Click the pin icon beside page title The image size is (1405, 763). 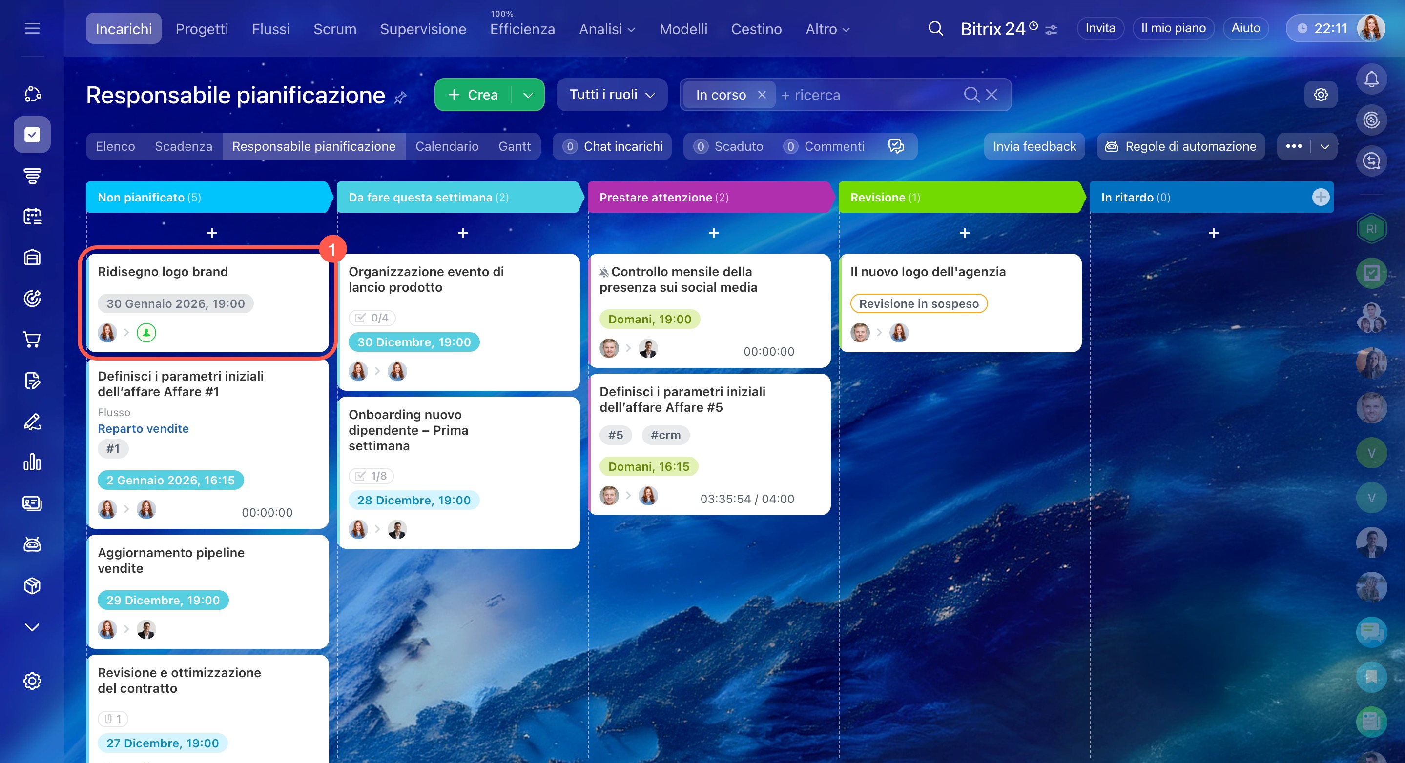point(400,98)
